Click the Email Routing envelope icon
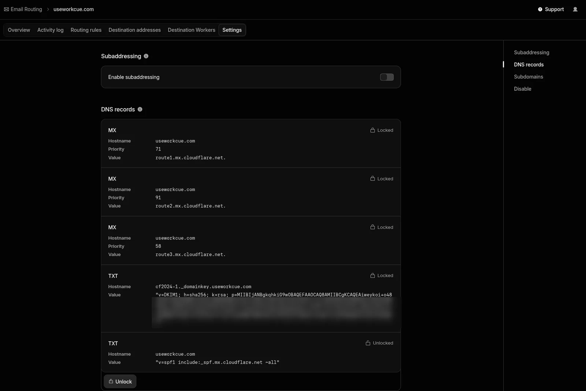586x391 pixels. 6,9
